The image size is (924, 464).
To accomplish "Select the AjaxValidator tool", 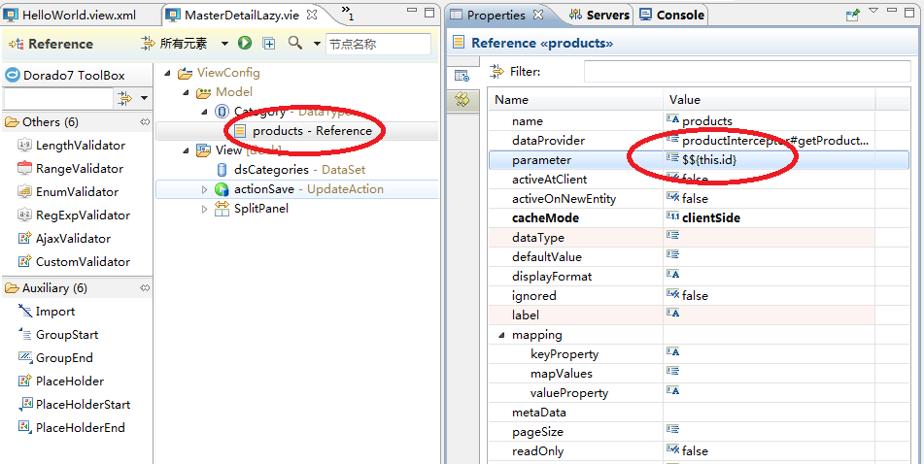I will (x=73, y=239).
